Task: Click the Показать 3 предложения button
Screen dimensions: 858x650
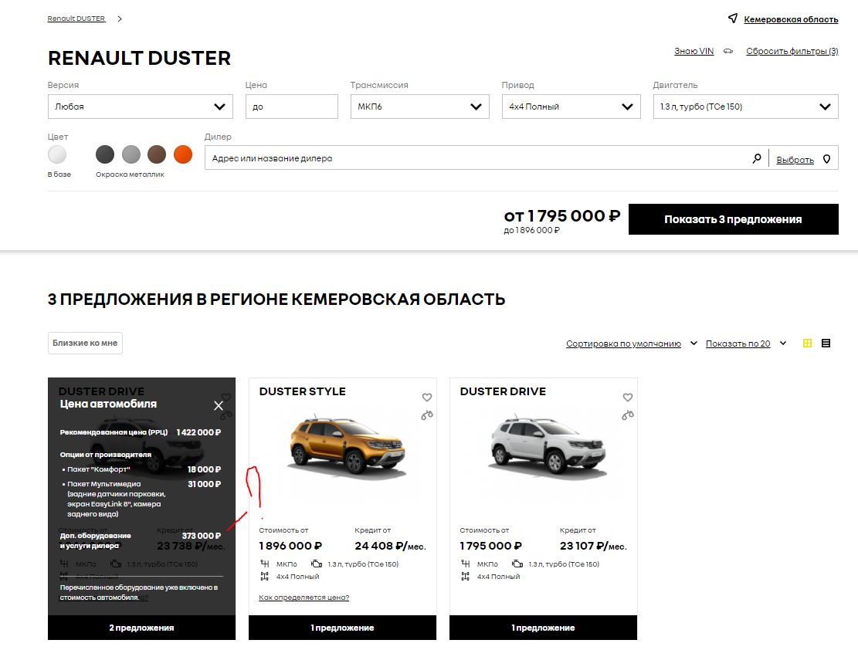Action: coord(733,219)
